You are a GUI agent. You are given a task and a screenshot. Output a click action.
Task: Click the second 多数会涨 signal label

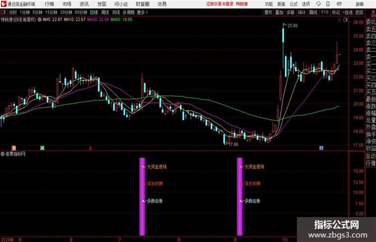(252, 201)
